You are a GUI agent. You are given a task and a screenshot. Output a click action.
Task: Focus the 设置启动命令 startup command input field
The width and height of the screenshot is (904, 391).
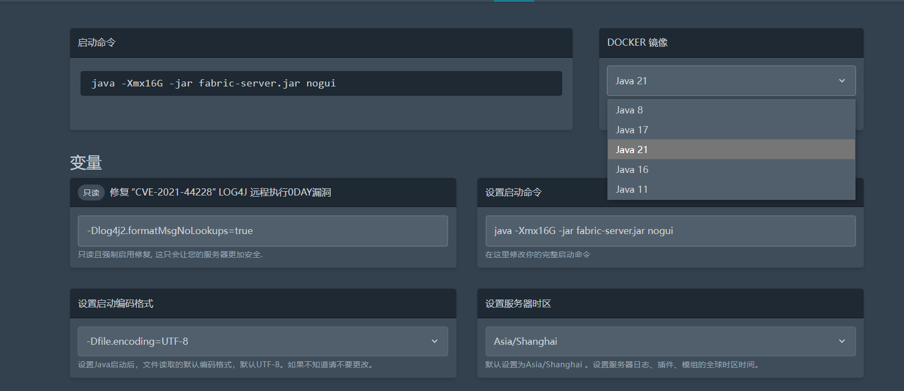[670, 231]
